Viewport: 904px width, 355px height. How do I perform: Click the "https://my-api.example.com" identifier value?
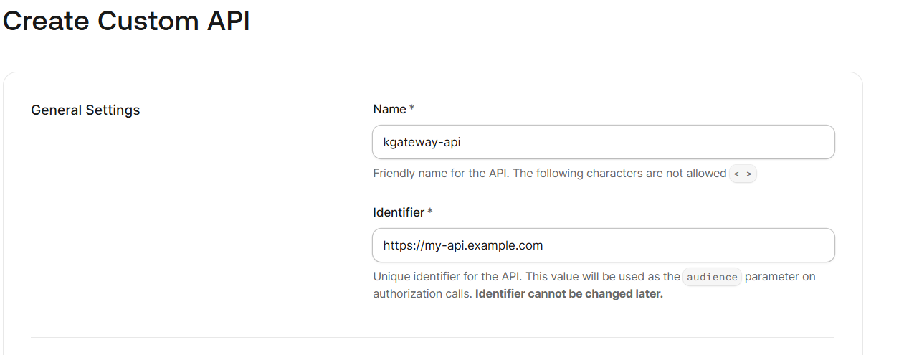(x=463, y=245)
